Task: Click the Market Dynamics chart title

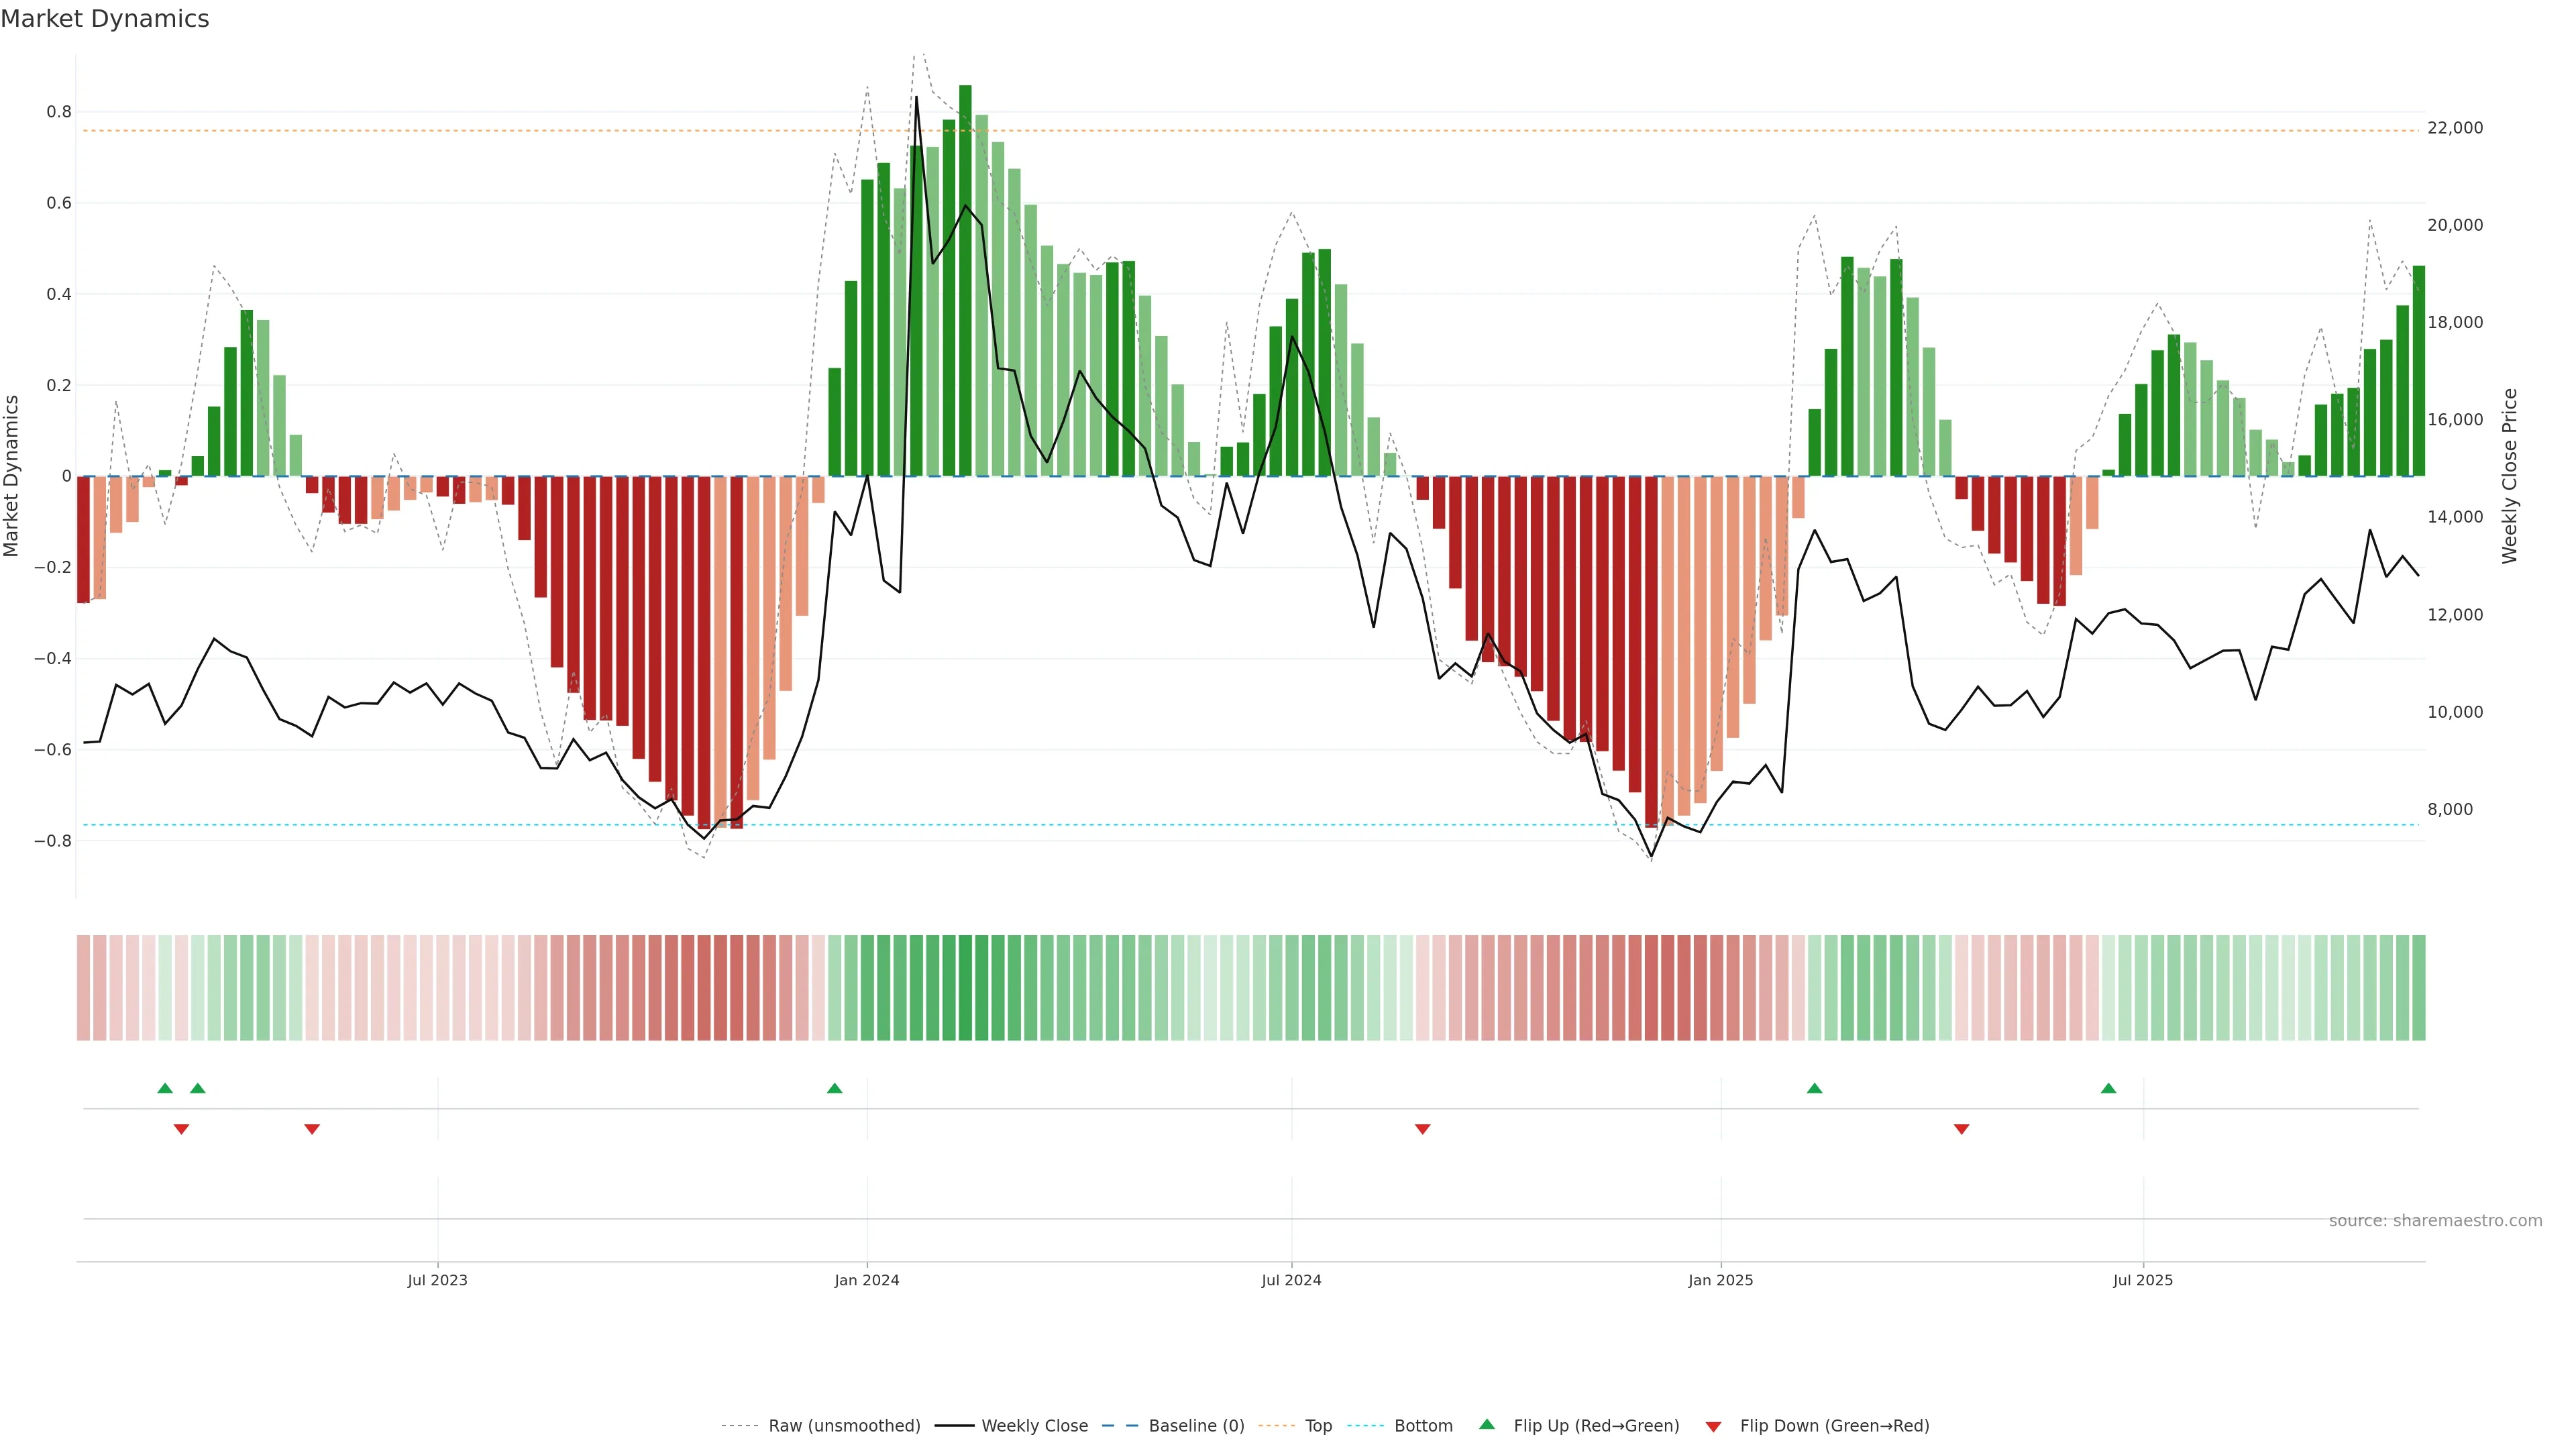Action: click(x=105, y=19)
